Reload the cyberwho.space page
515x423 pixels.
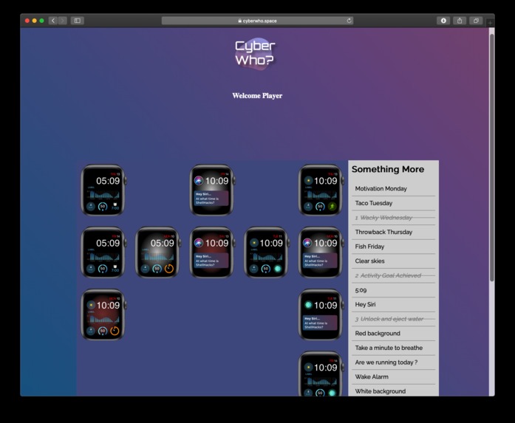point(349,21)
